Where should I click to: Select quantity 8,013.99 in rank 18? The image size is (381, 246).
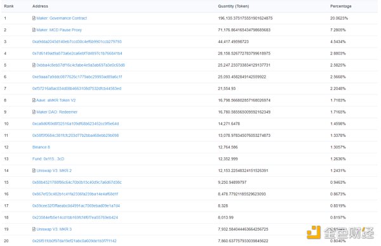click(x=225, y=217)
